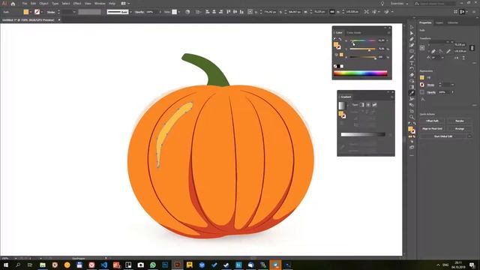Viewport: 480px width, 270px height.
Task: Select the Direct Selection tool
Action: [x=412, y=33]
